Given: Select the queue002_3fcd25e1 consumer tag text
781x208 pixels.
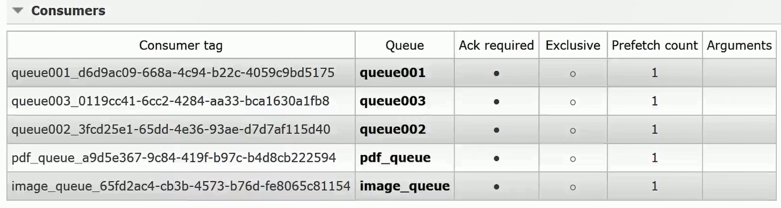Looking at the screenshot, I should (171, 129).
